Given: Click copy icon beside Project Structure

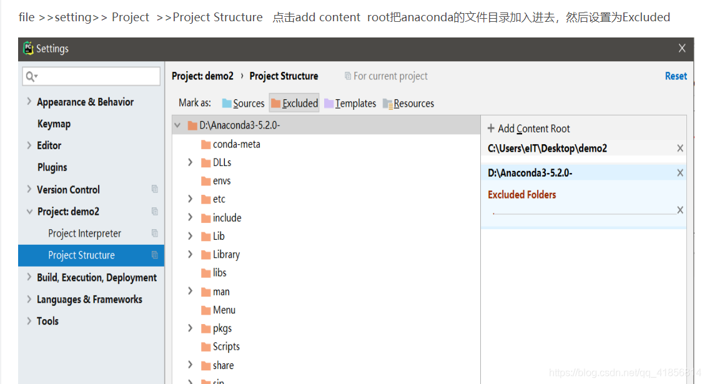Looking at the screenshot, I should (155, 255).
